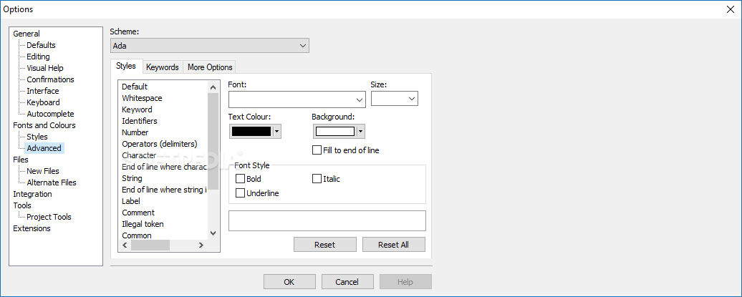Select the Keyword style
Screen dimensions: 742x297
click(x=137, y=109)
